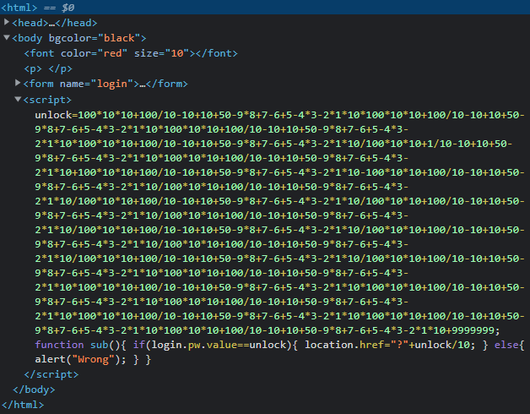This screenshot has height=414, width=530.
Task: Click the 'alert("Wrong");' code line
Action: [x=80, y=359]
